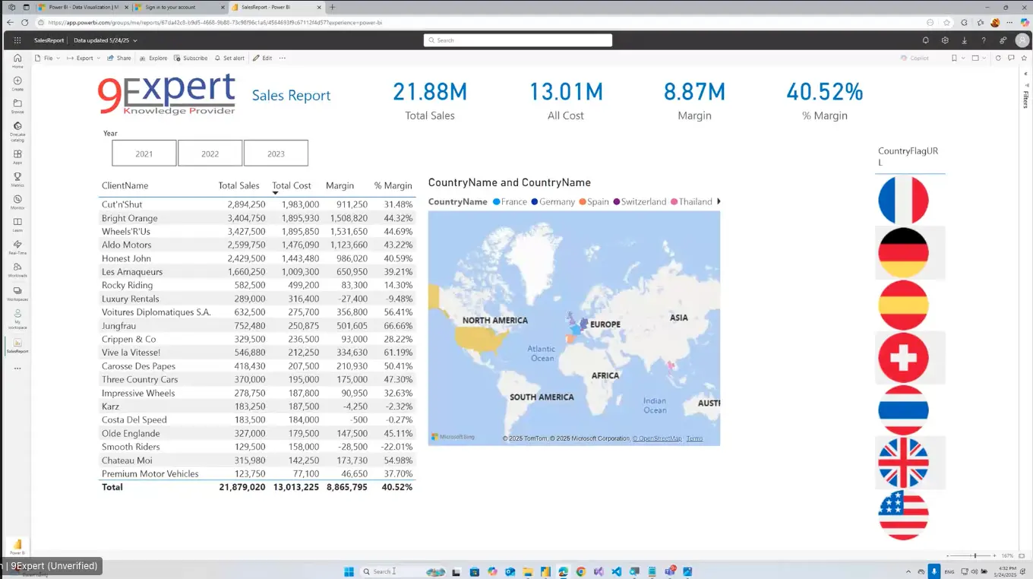Viewport: 1033px width, 579px height.
Task: Click Set alert in the toolbar
Action: [229, 58]
